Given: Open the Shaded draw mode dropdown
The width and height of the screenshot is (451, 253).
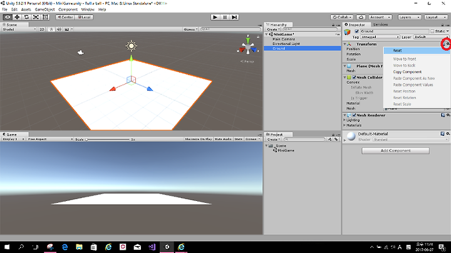Looking at the screenshot, I should pyautogui.click(x=19, y=29).
